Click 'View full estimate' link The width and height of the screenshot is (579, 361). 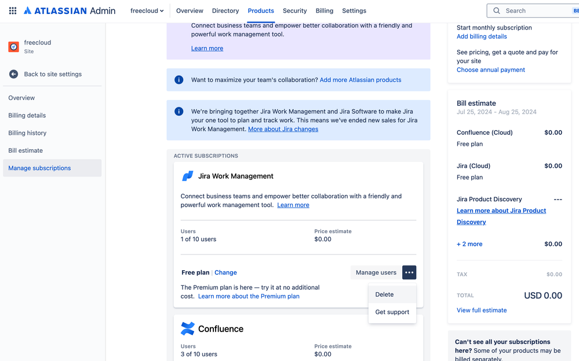[482, 310]
